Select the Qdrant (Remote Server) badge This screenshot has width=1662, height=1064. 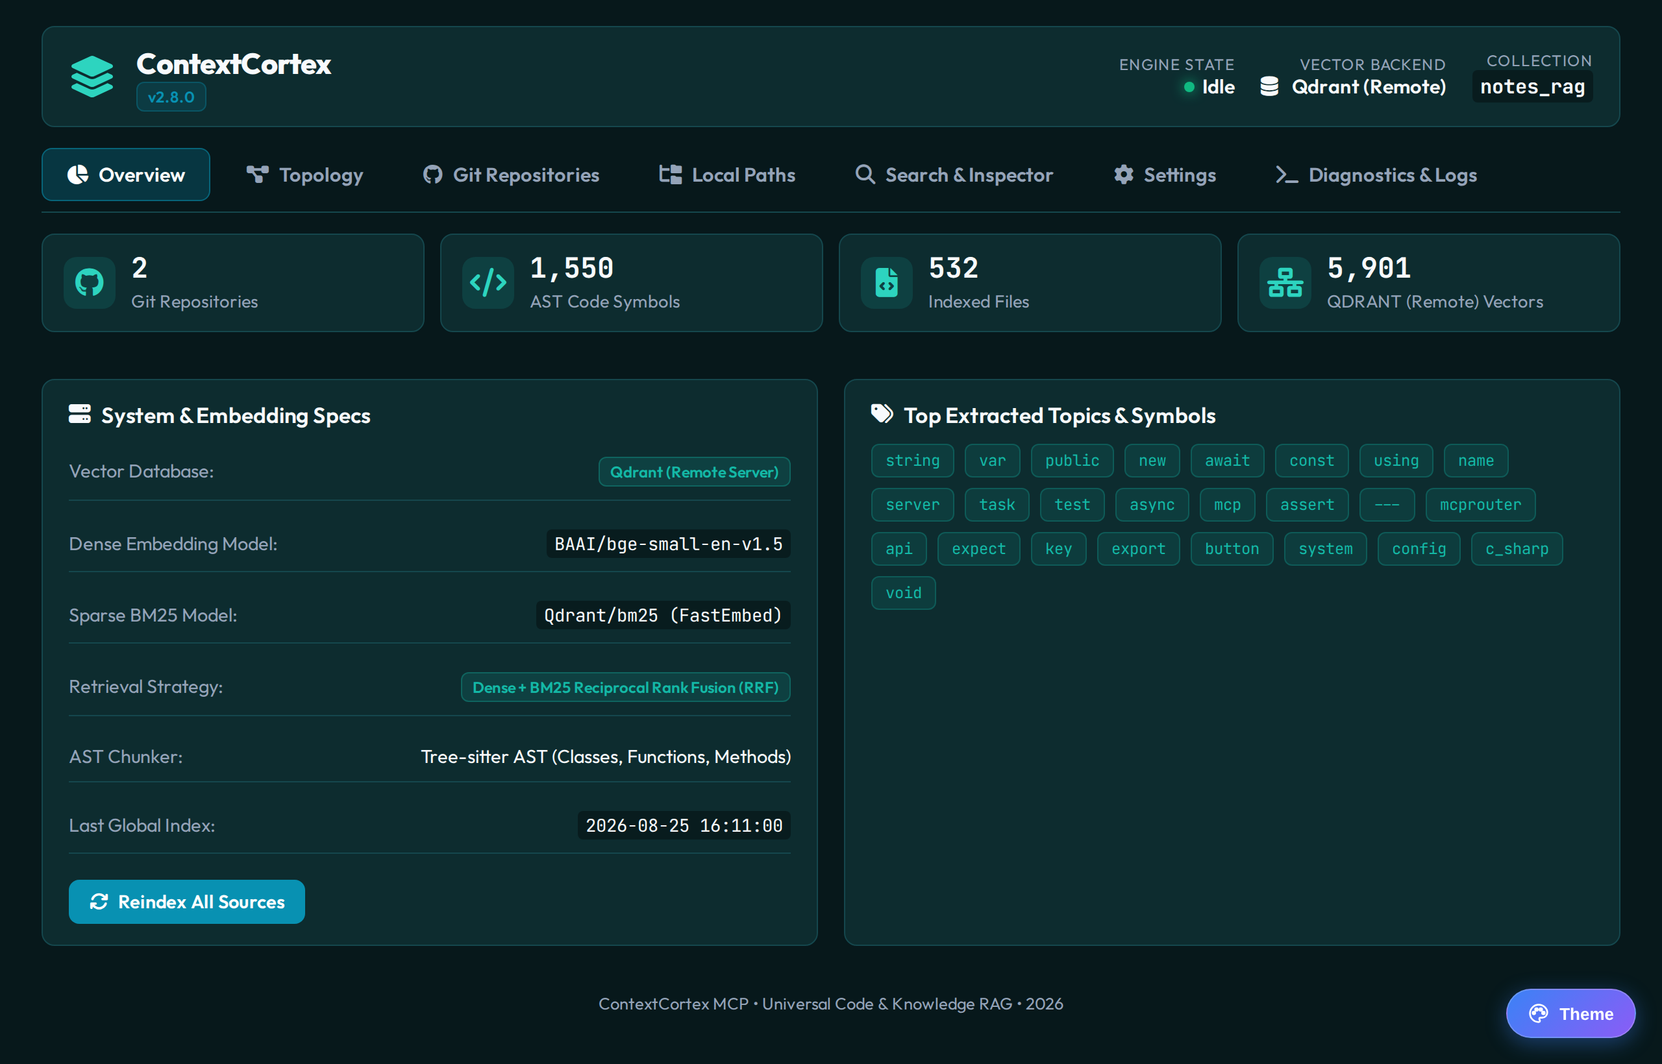pos(694,472)
